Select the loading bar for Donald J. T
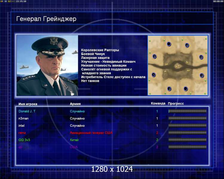This screenshot has height=179, width=224. click(188, 111)
